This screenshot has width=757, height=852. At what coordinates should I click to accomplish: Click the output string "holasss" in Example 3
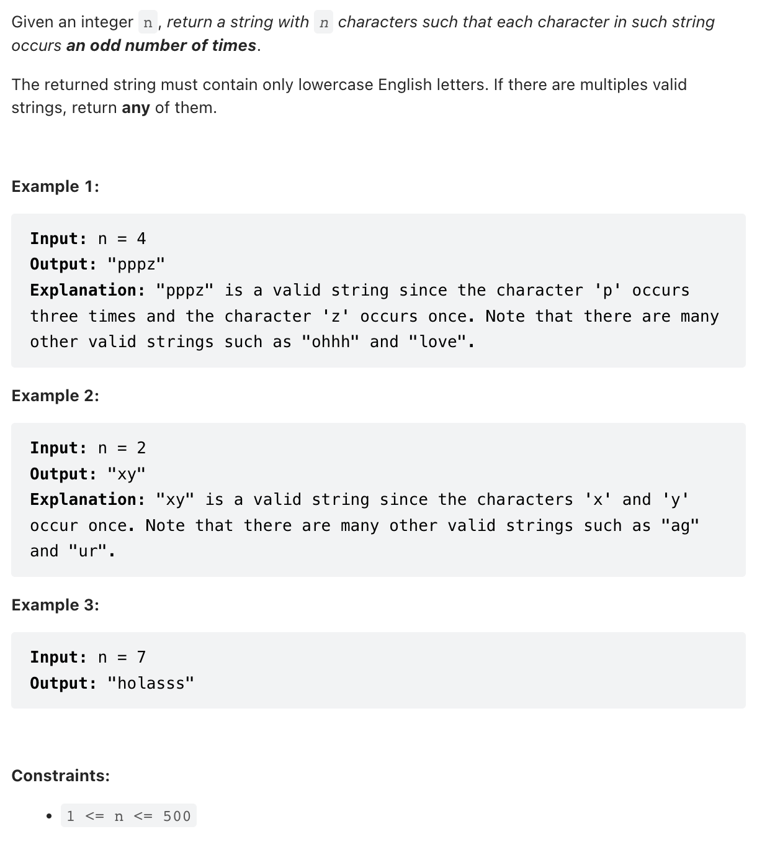tap(151, 683)
